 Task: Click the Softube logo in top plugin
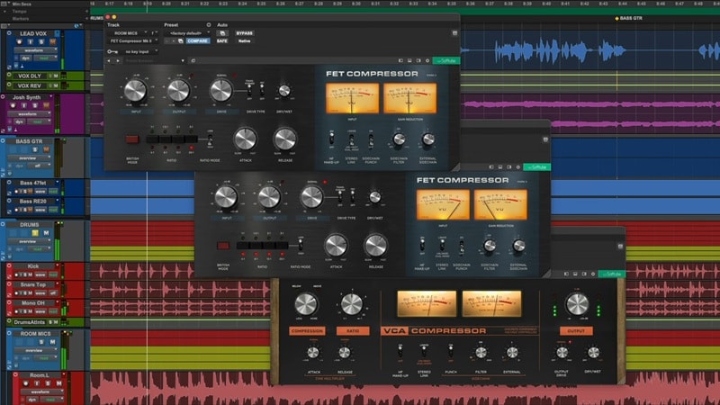tap(445, 60)
